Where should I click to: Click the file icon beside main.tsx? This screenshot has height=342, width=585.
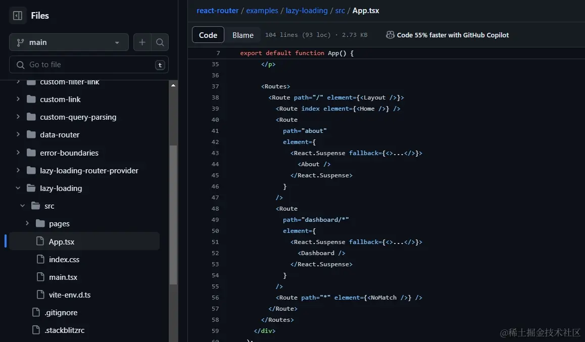click(x=41, y=277)
